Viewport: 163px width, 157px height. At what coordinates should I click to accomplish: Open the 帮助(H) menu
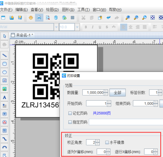pyautogui.click(x=115, y=10)
